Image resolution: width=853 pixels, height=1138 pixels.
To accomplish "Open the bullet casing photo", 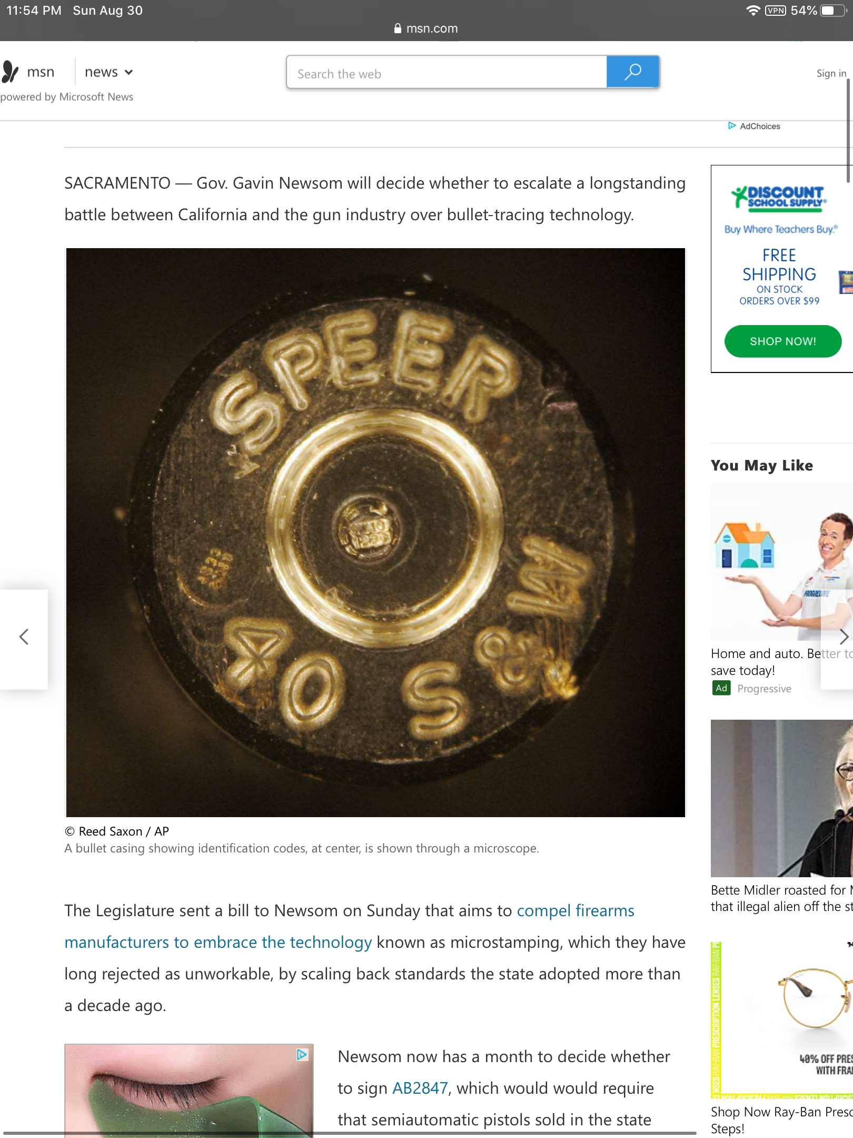I will click(375, 532).
